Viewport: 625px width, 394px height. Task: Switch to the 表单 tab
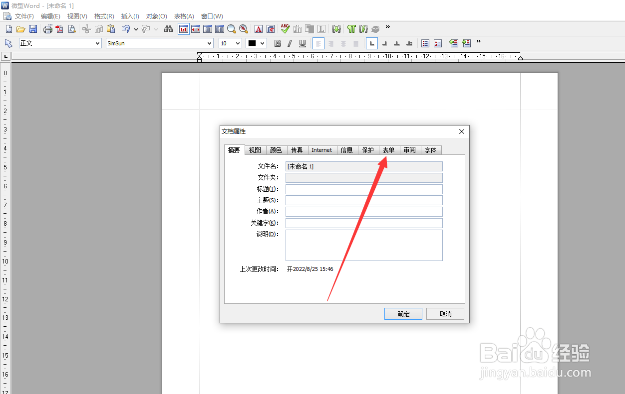click(x=389, y=150)
